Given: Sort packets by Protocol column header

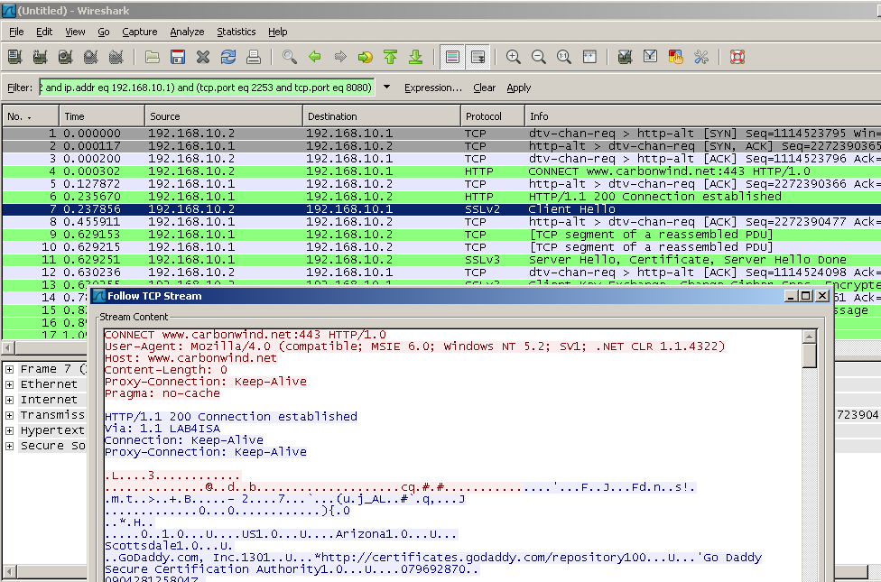Looking at the screenshot, I should 492,116.
